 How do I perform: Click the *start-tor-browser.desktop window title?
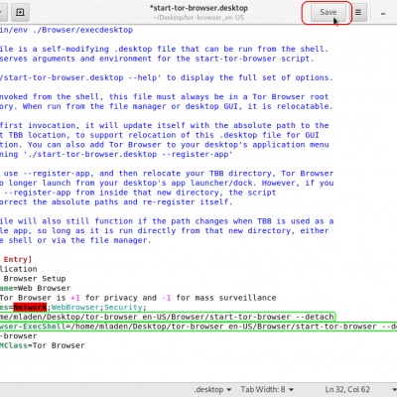click(x=198, y=8)
